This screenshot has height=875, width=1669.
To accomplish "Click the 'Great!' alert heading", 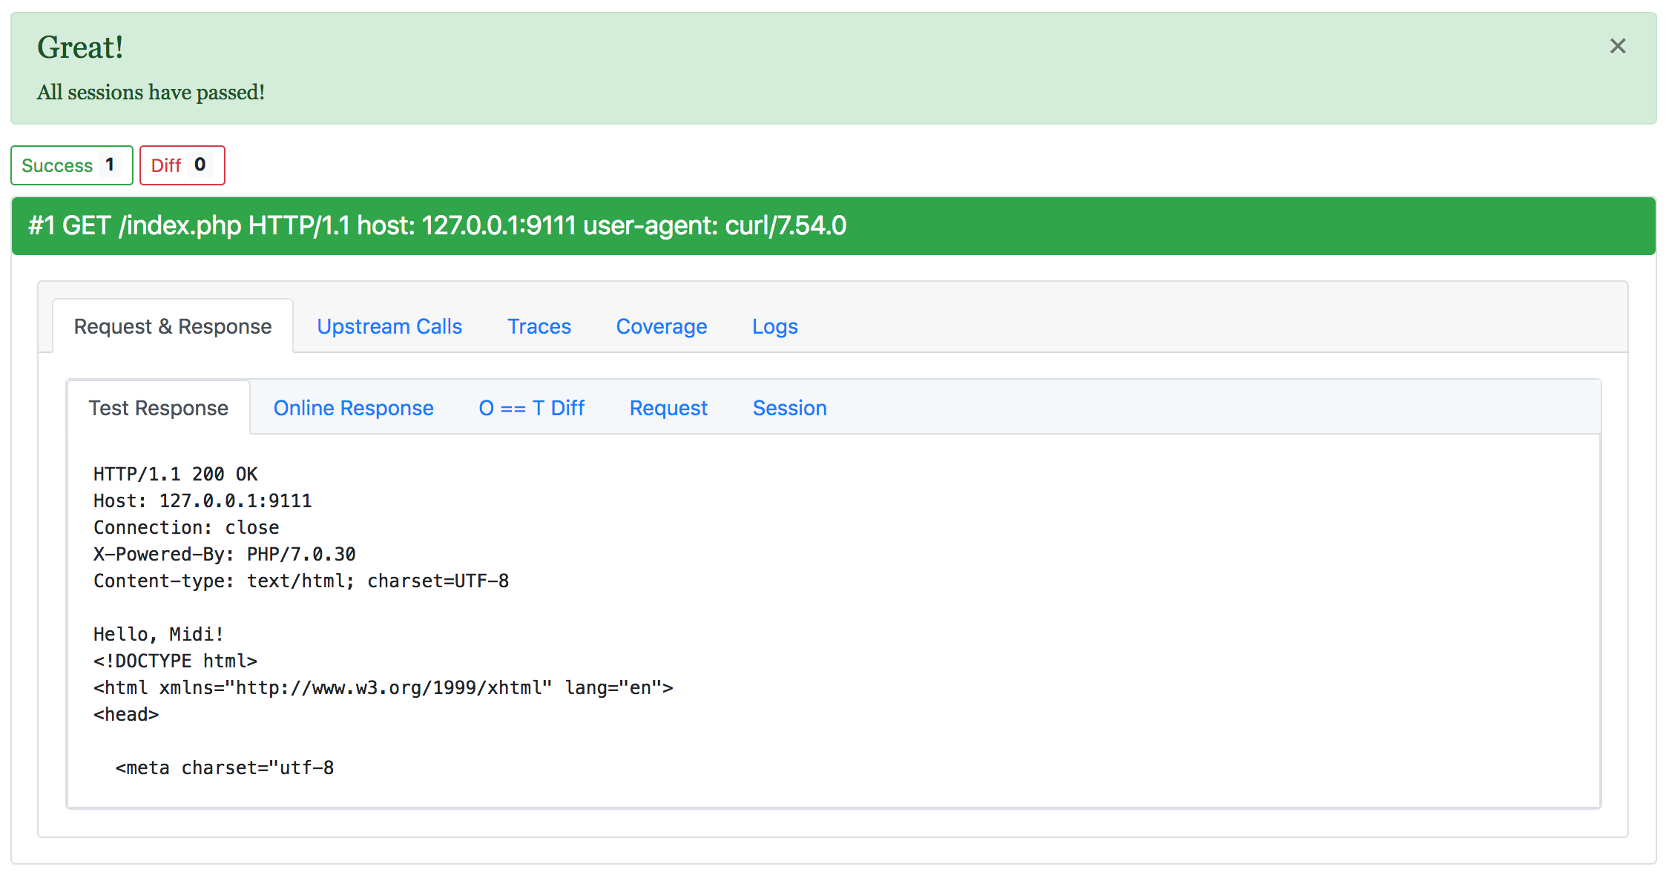I will 80,47.
